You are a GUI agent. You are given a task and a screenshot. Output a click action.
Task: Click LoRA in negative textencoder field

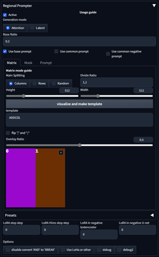click(99, 235)
